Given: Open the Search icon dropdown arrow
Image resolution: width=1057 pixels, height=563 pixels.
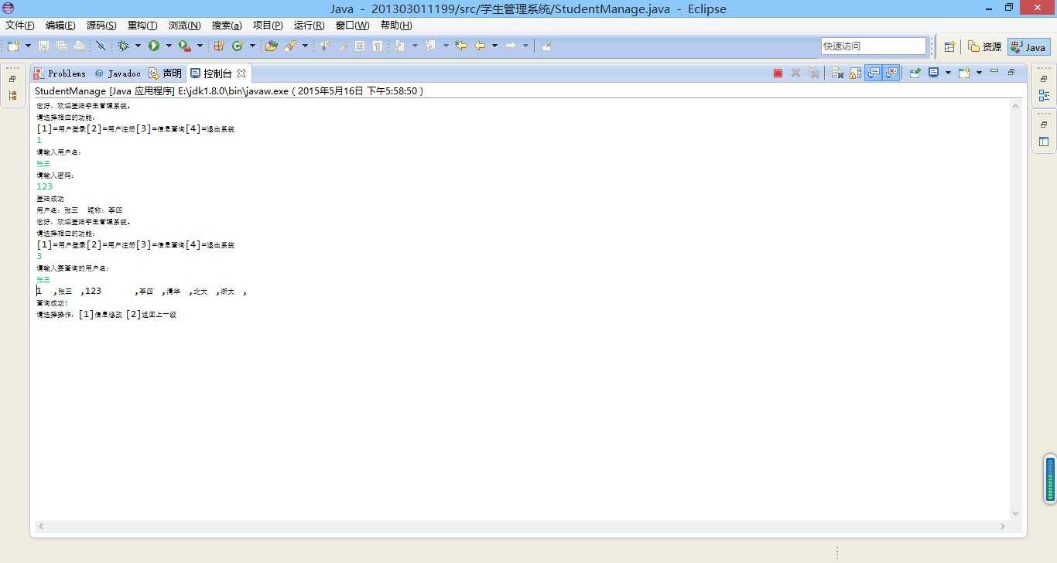Looking at the screenshot, I should [305, 46].
